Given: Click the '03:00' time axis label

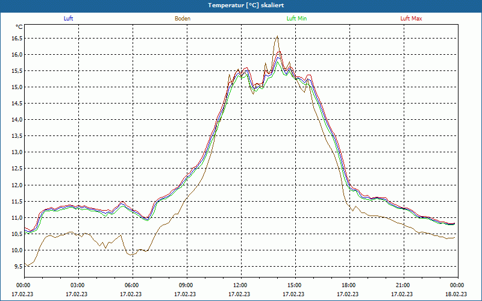Looking at the screenshot, I should (78, 285).
